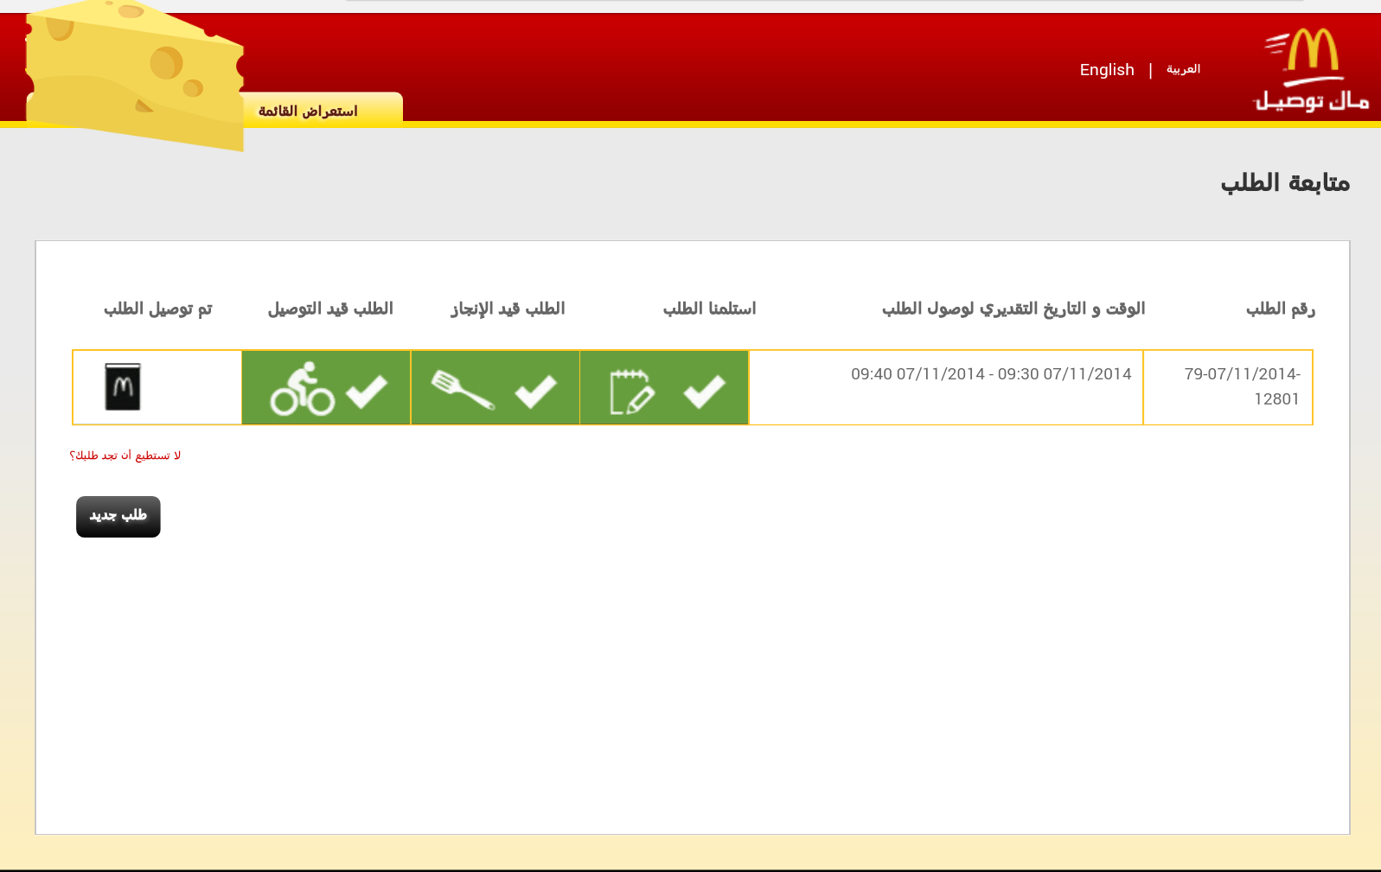Image resolution: width=1381 pixels, height=872 pixels.
Task: Open the استعراض القائمة menu tab
Action: pyautogui.click(x=308, y=111)
